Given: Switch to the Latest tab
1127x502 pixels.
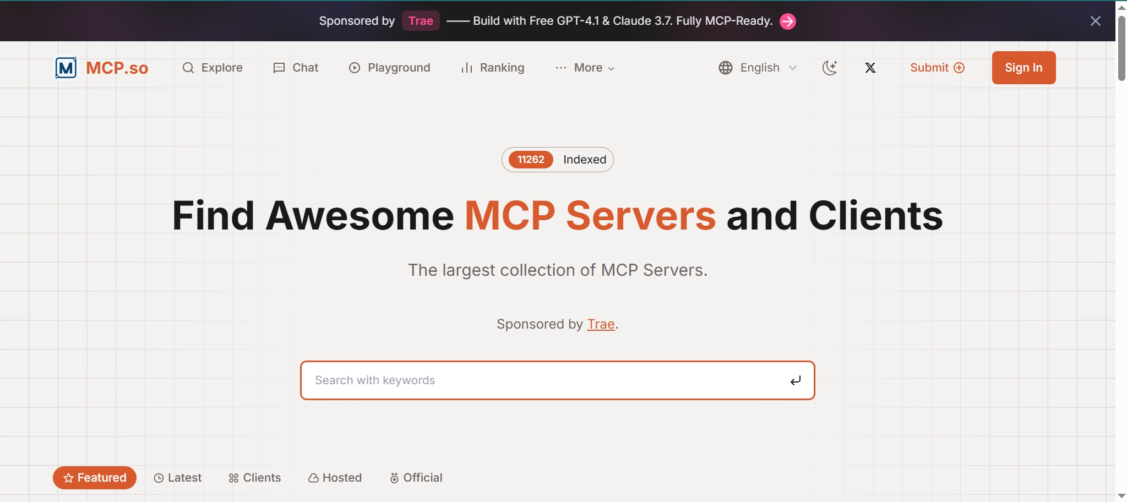Looking at the screenshot, I should click(178, 478).
